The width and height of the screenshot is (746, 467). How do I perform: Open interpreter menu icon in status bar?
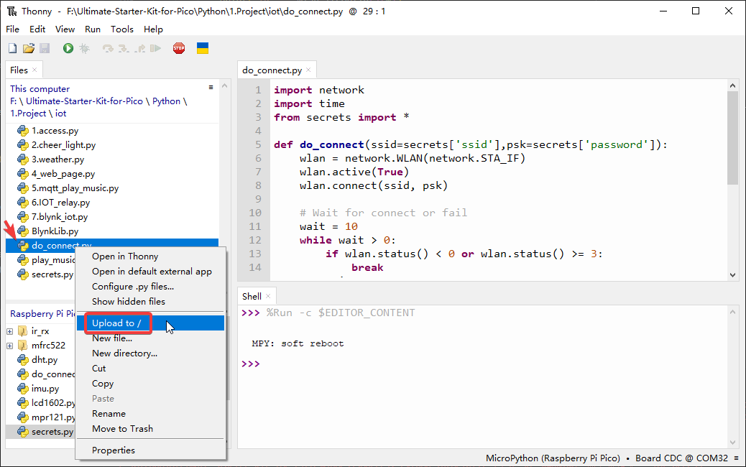coord(737,458)
